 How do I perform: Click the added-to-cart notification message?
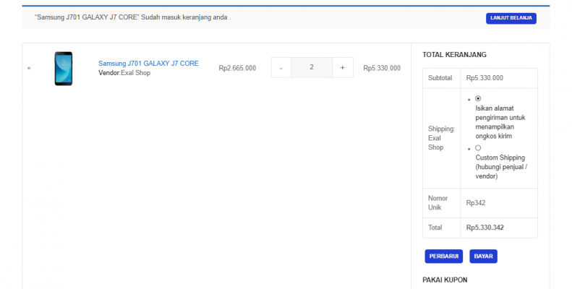click(132, 17)
